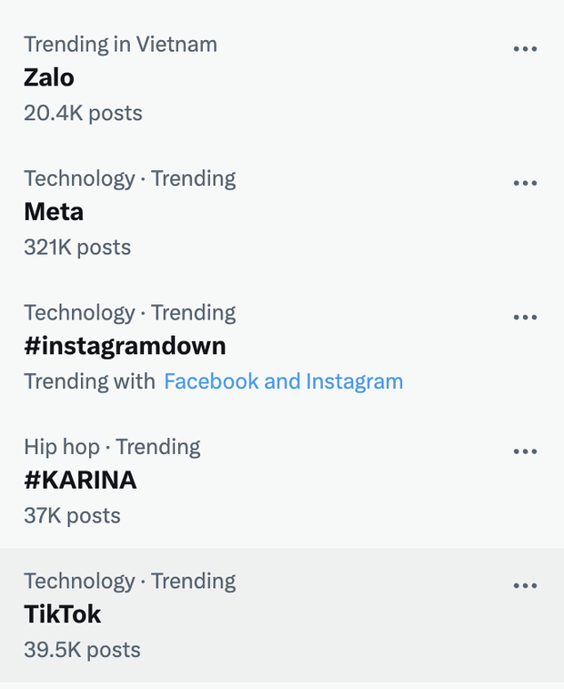The image size is (564, 689).
Task: Click the "37K posts" count under #KARINA
Action: 72,516
